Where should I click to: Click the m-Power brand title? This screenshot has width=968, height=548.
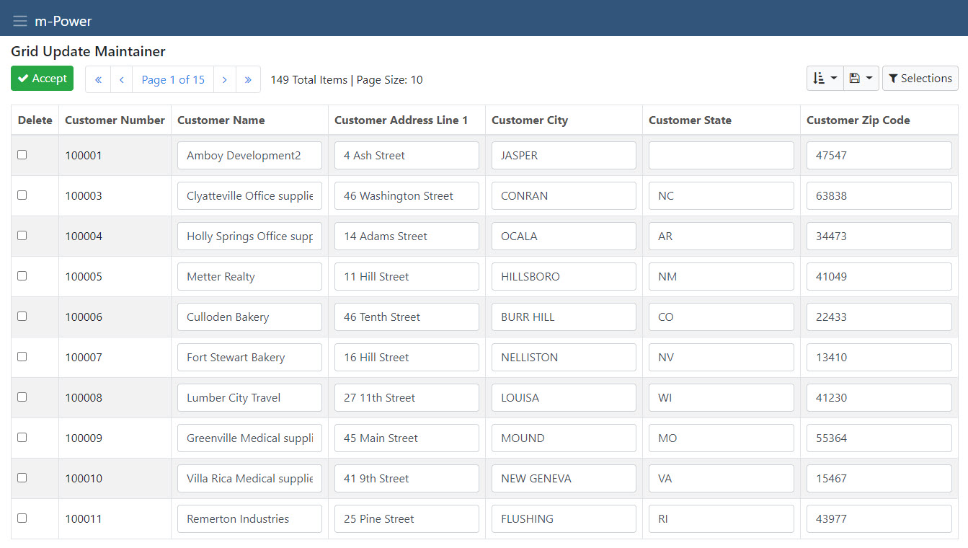[x=63, y=21]
